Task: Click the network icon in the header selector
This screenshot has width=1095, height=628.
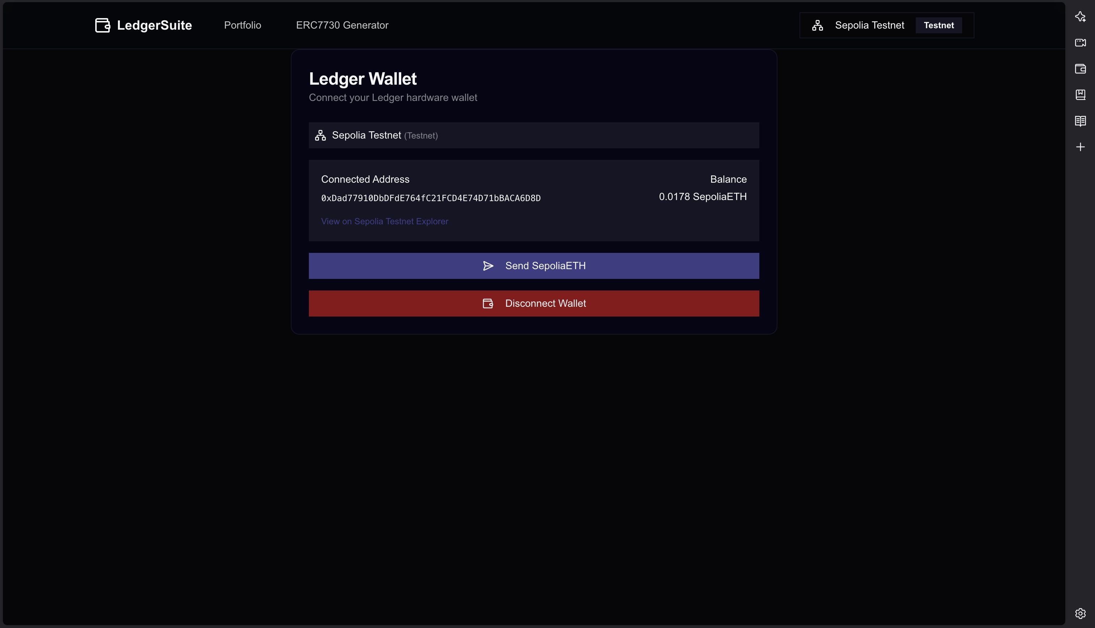Action: (x=818, y=25)
